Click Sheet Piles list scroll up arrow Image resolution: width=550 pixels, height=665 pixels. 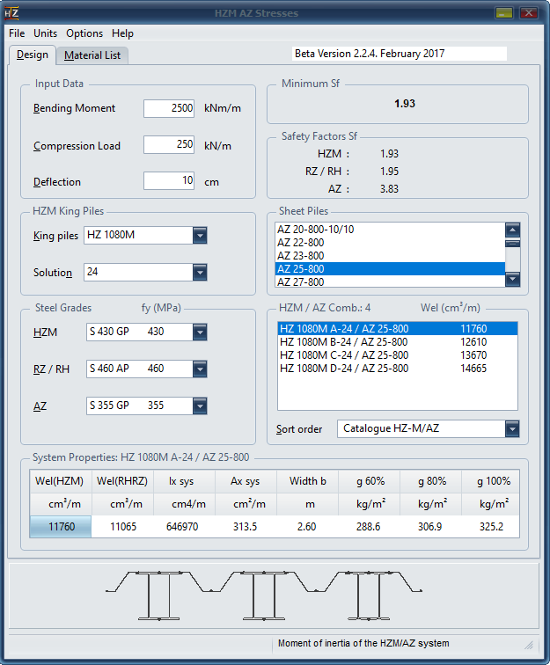pyautogui.click(x=513, y=230)
